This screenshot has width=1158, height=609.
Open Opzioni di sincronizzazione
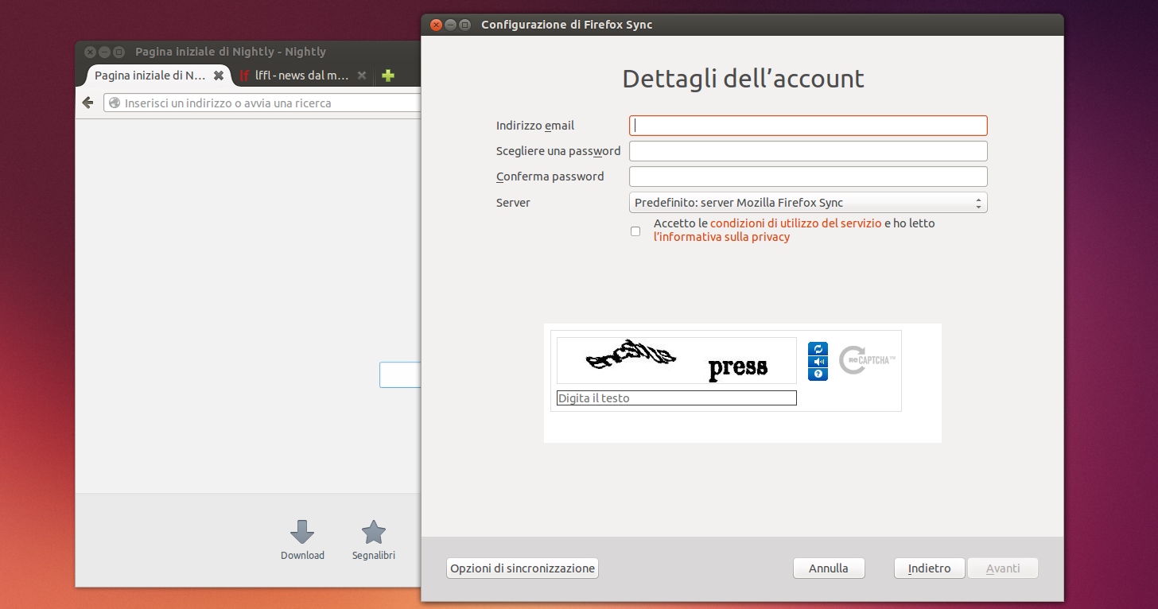point(523,568)
